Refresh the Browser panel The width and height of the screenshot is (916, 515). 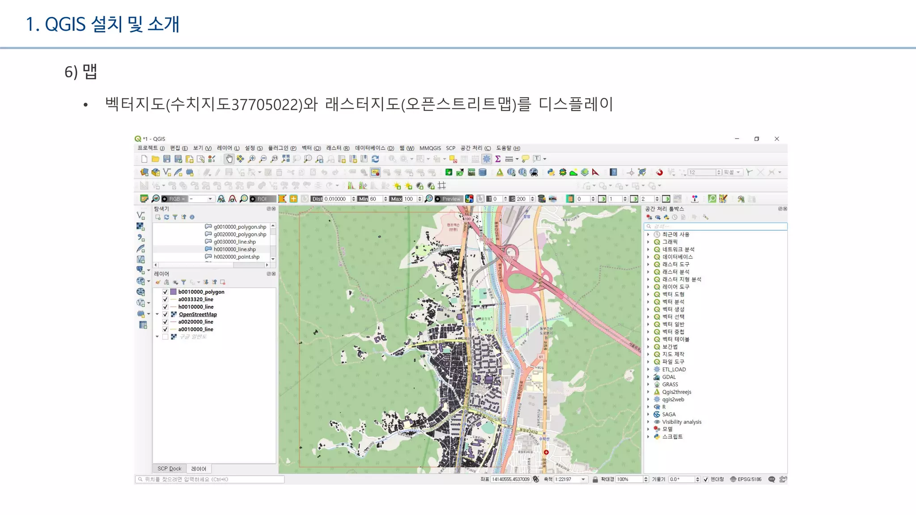point(166,217)
